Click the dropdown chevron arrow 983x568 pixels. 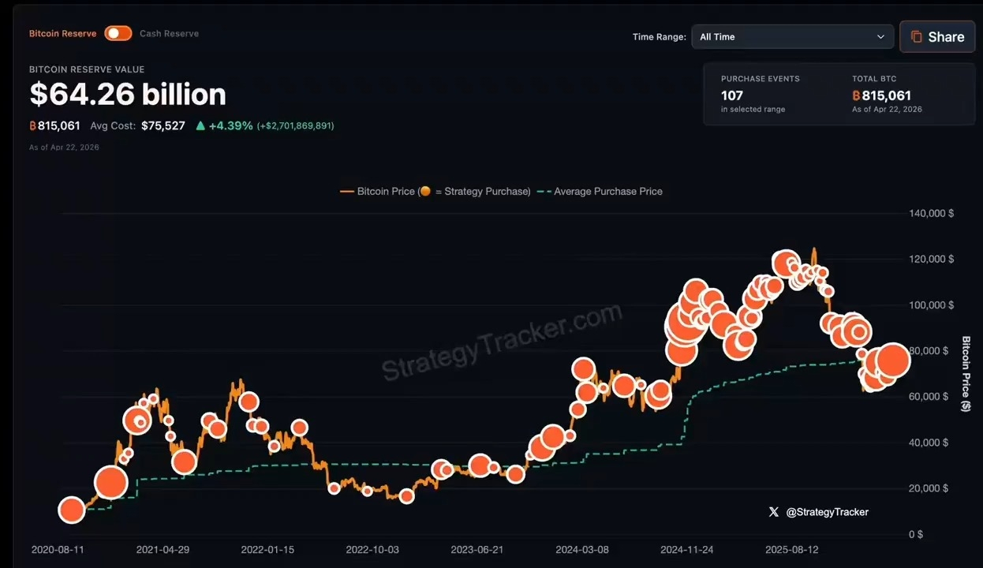(880, 36)
